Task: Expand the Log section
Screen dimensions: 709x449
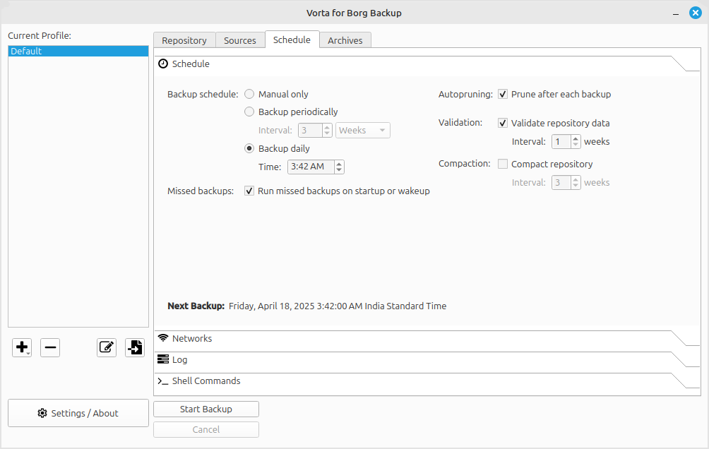Action: click(180, 360)
